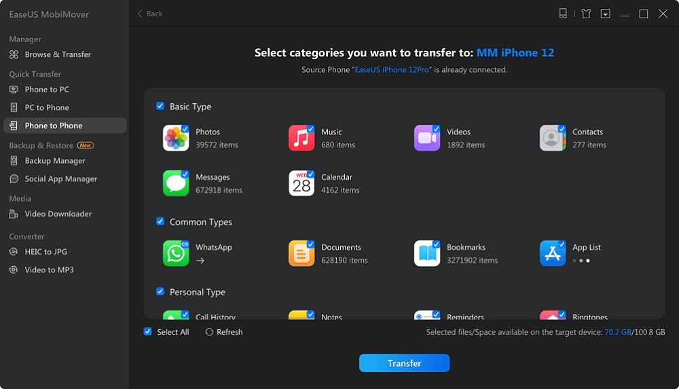Image resolution: width=679 pixels, height=389 pixels.
Task: Click the App List loading dots
Action: (x=581, y=261)
